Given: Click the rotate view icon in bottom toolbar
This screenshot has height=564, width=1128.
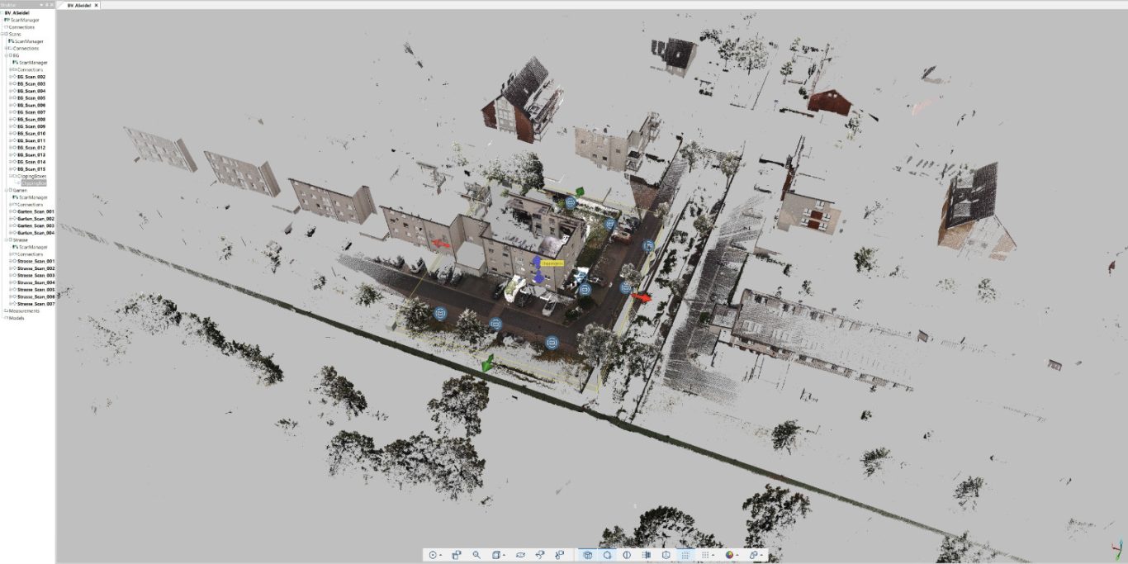Looking at the screenshot, I should click(x=520, y=556).
